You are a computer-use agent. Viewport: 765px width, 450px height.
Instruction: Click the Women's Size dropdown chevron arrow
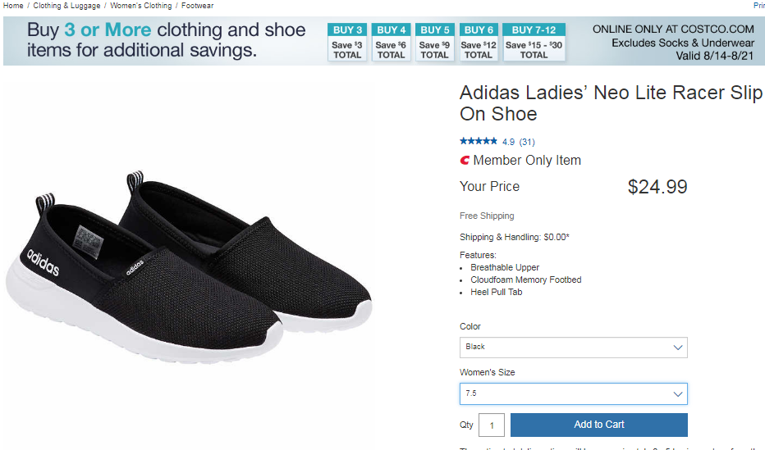coord(678,394)
